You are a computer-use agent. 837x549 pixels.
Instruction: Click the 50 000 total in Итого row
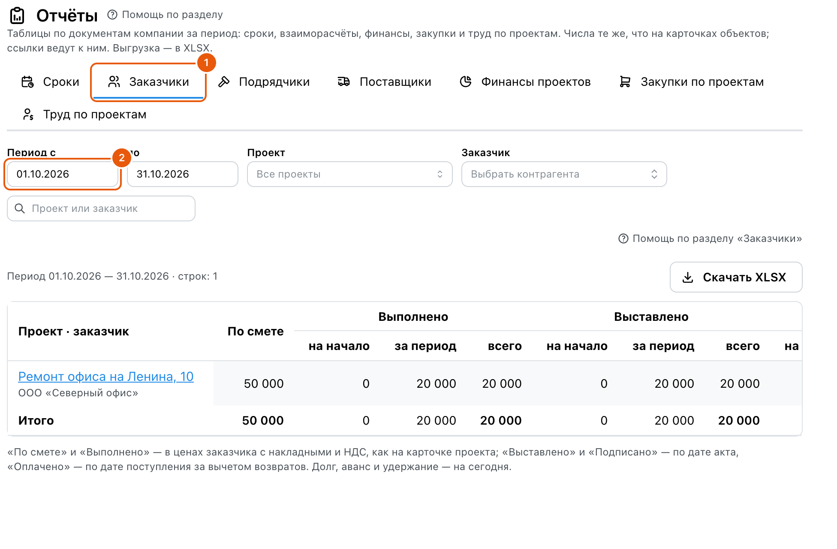(263, 420)
